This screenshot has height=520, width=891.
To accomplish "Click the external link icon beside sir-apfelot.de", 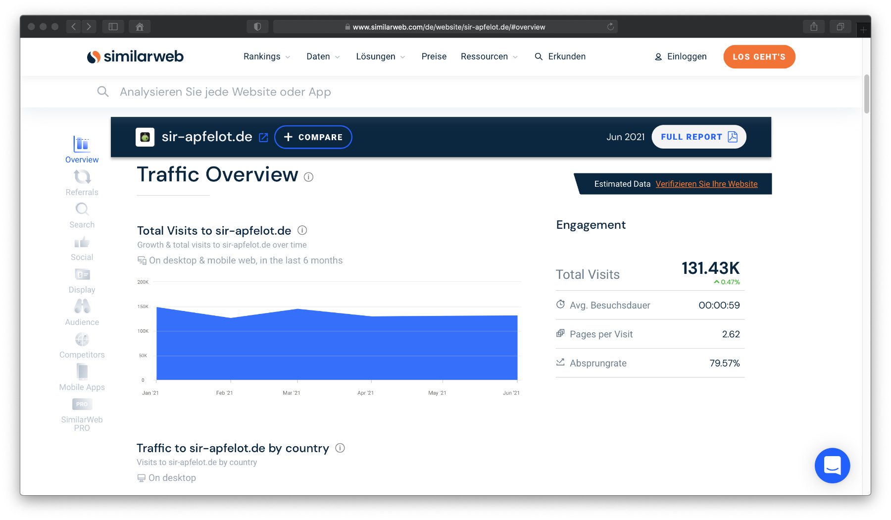I will [x=263, y=138].
